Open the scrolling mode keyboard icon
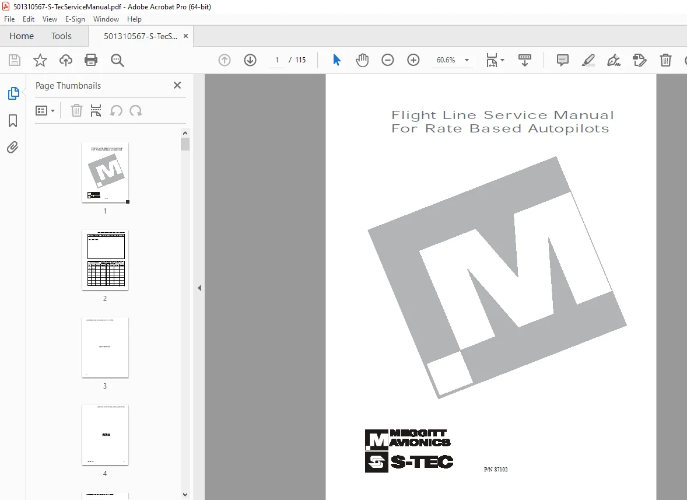687x500 pixels. point(524,60)
